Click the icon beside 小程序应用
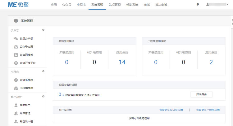The image size is (233, 126). tap(16, 88)
